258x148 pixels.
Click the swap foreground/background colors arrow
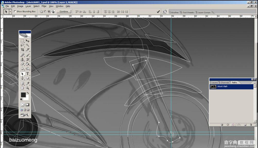click(28, 93)
